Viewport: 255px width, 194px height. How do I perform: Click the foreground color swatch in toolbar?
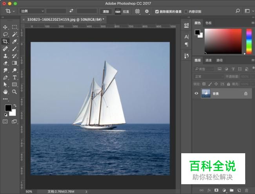point(8,108)
